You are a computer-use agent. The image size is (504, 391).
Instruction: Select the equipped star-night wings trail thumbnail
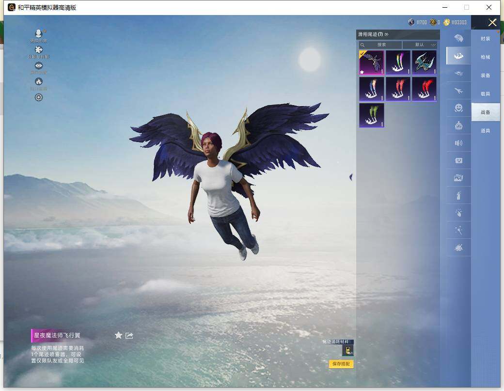pyautogui.click(x=372, y=63)
